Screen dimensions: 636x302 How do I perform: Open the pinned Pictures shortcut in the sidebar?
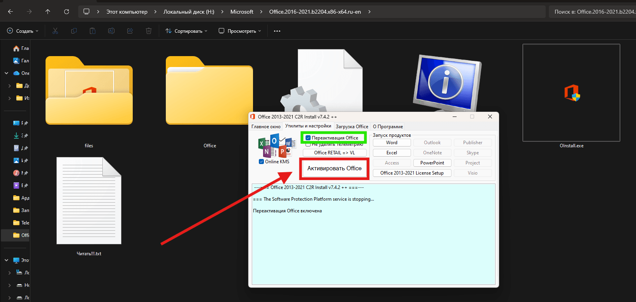click(x=21, y=161)
